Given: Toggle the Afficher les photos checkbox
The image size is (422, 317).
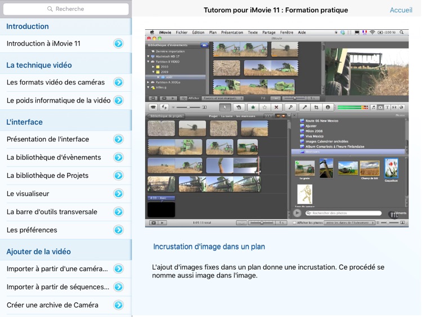Looking at the screenshot, I should pyautogui.click(x=294, y=223).
